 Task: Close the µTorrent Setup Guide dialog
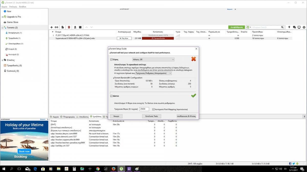[196, 49]
